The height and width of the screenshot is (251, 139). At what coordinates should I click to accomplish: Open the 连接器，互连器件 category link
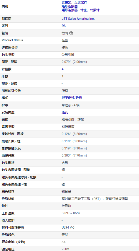(75, 2)
